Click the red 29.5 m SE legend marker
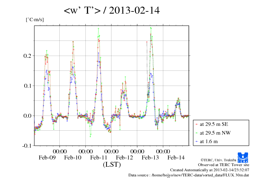Image resolution: width=255 pixels, height=180 pixels. click(197, 124)
